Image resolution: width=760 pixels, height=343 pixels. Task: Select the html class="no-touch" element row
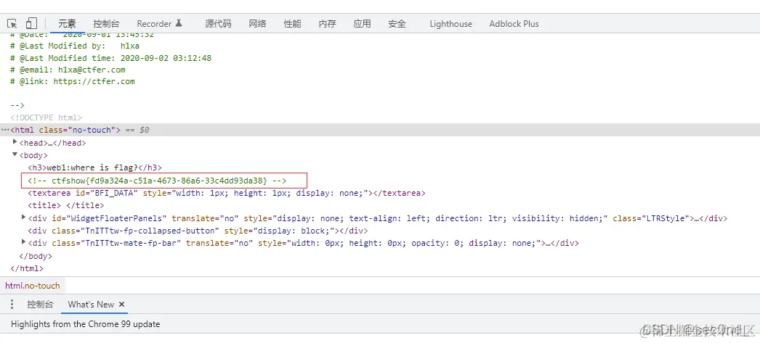pyautogui.click(x=380, y=130)
